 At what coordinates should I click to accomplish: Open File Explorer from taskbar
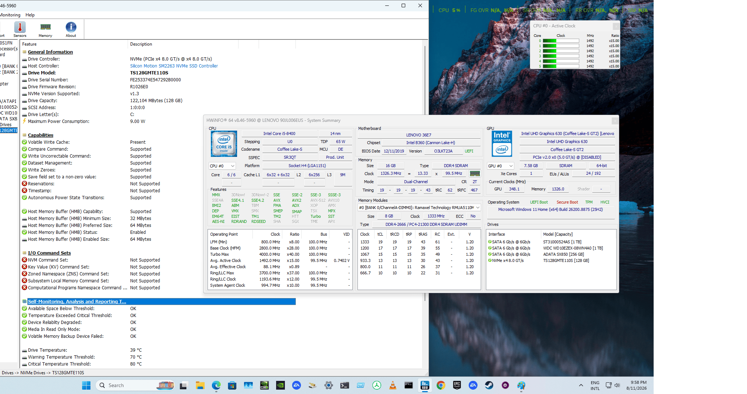pyautogui.click(x=200, y=385)
